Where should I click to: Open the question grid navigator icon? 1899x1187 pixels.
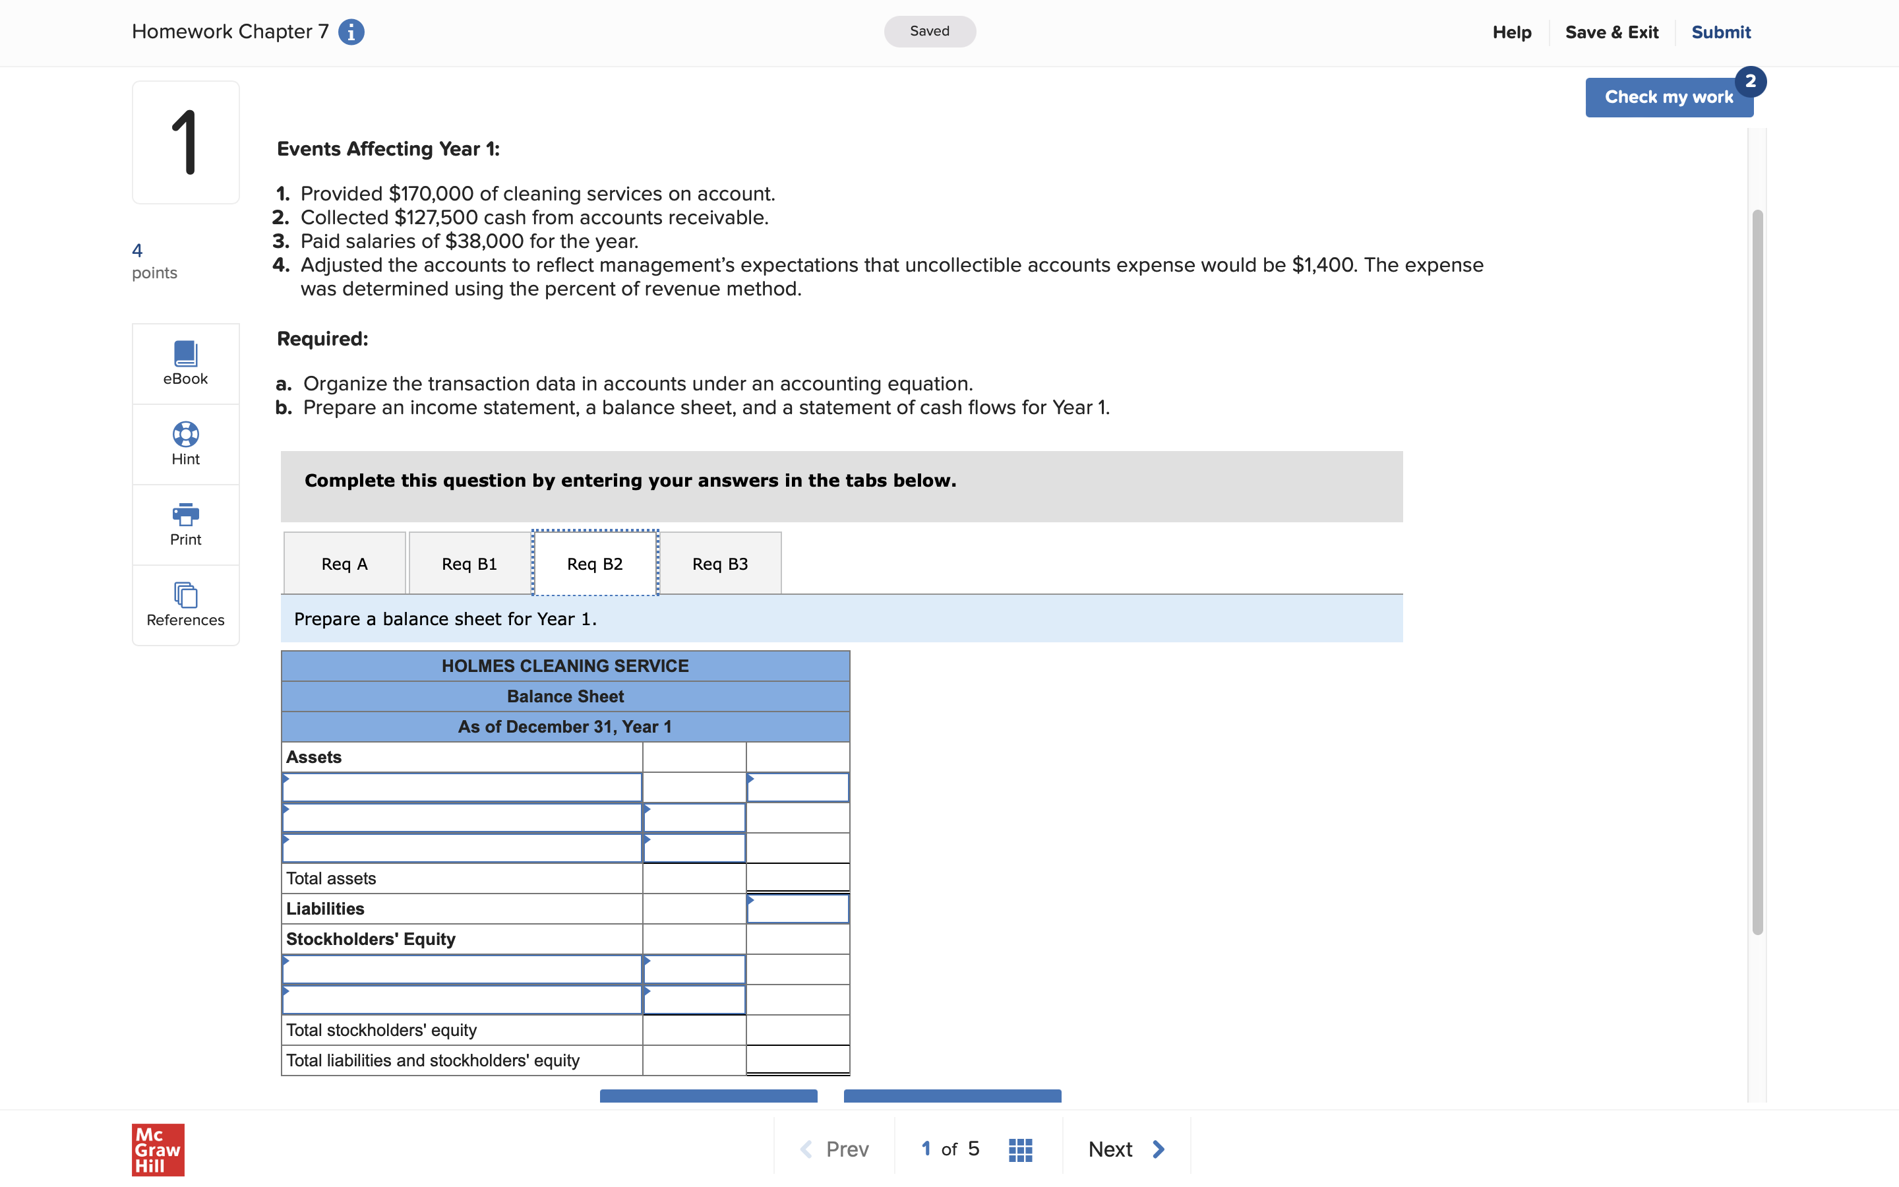[1019, 1149]
